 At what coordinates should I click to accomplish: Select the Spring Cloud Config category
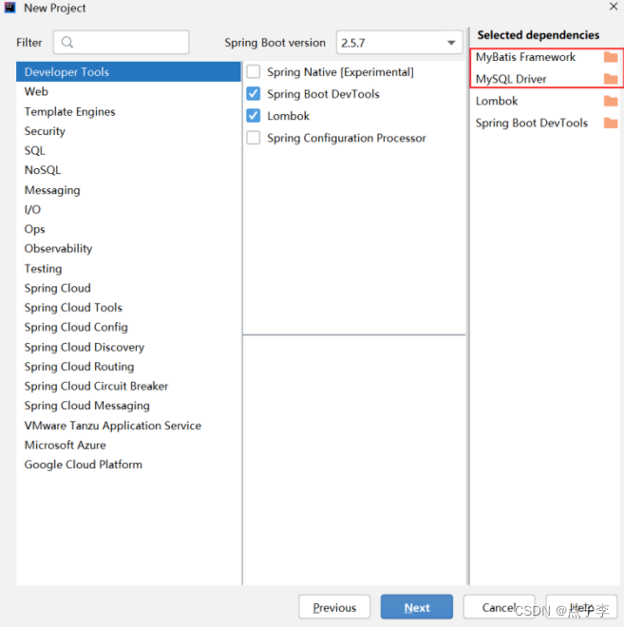pos(128,327)
